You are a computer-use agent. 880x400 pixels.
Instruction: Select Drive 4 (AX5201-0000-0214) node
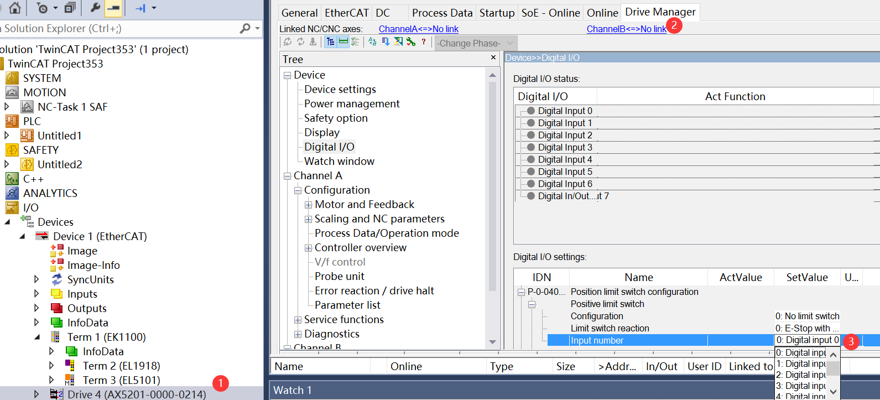137,394
